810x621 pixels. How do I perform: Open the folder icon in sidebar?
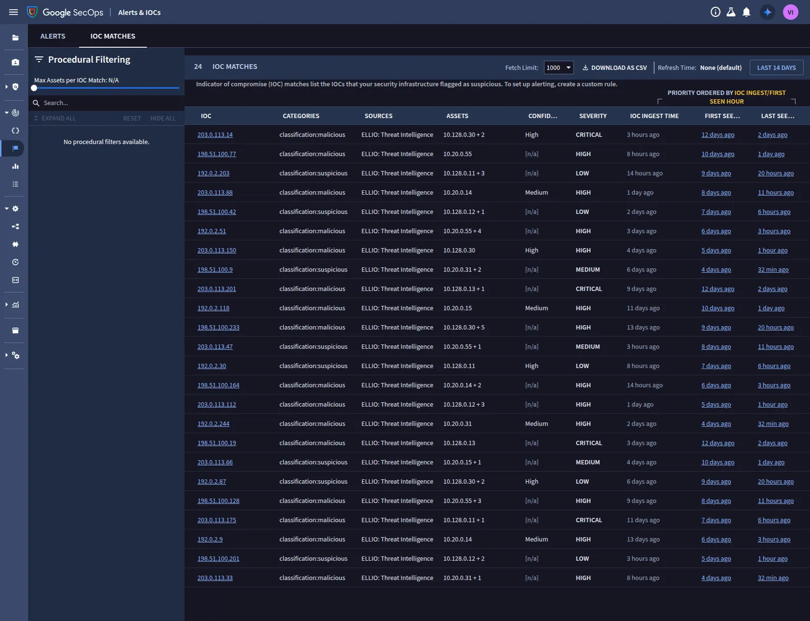click(x=15, y=37)
